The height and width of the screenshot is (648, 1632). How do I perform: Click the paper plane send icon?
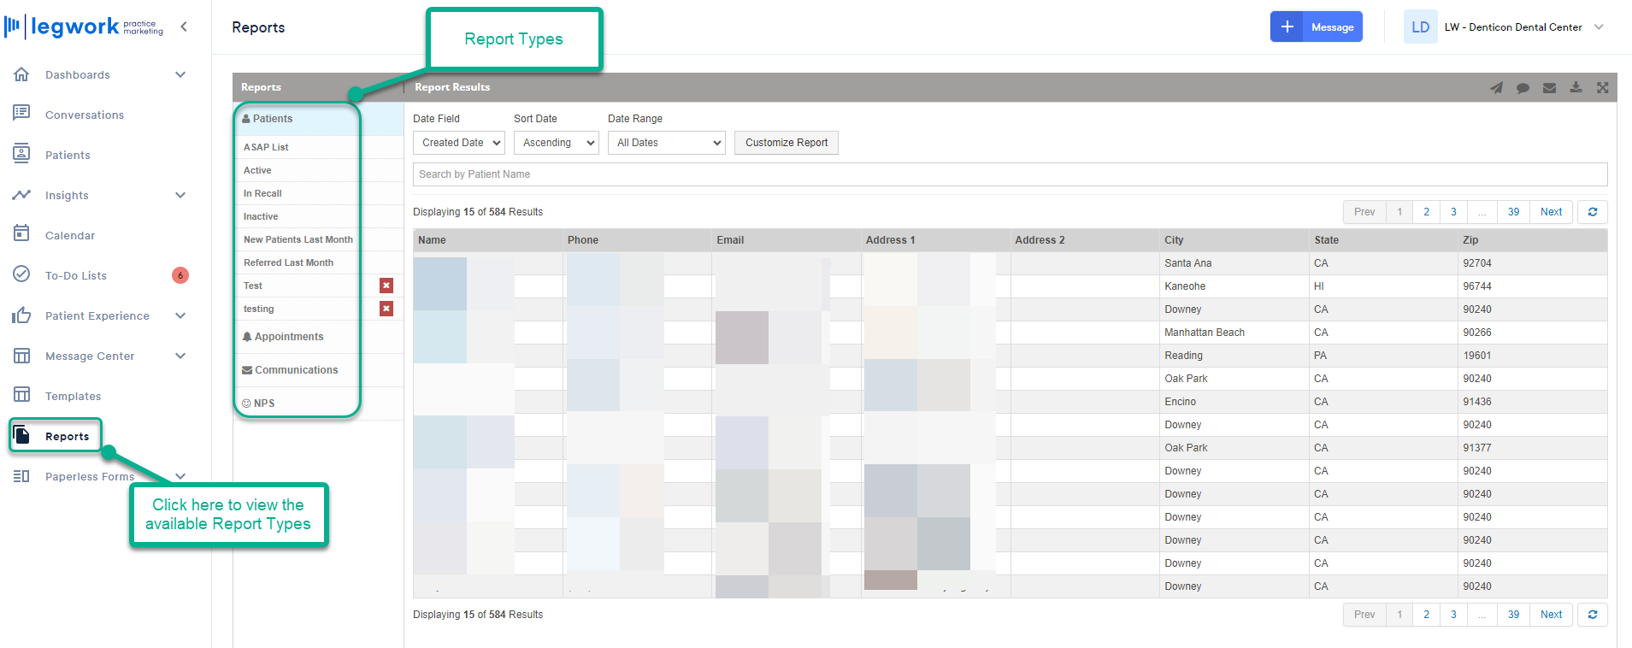click(1496, 87)
